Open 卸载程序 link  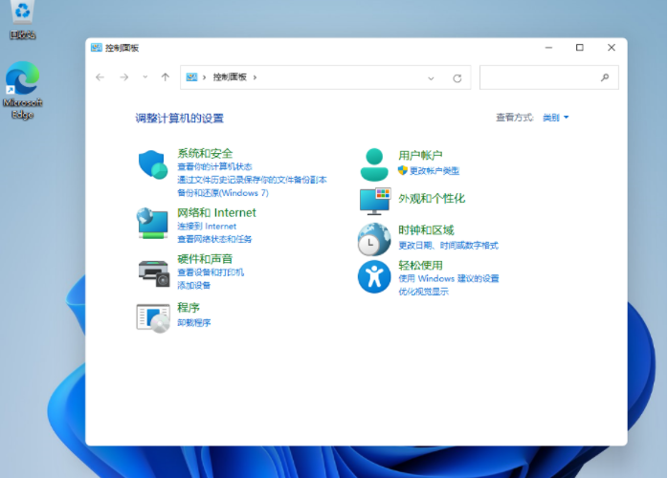tap(194, 323)
